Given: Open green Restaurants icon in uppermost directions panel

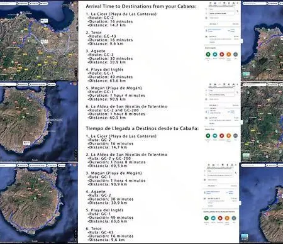Looking at the screenshot, I should click(x=208, y=54).
